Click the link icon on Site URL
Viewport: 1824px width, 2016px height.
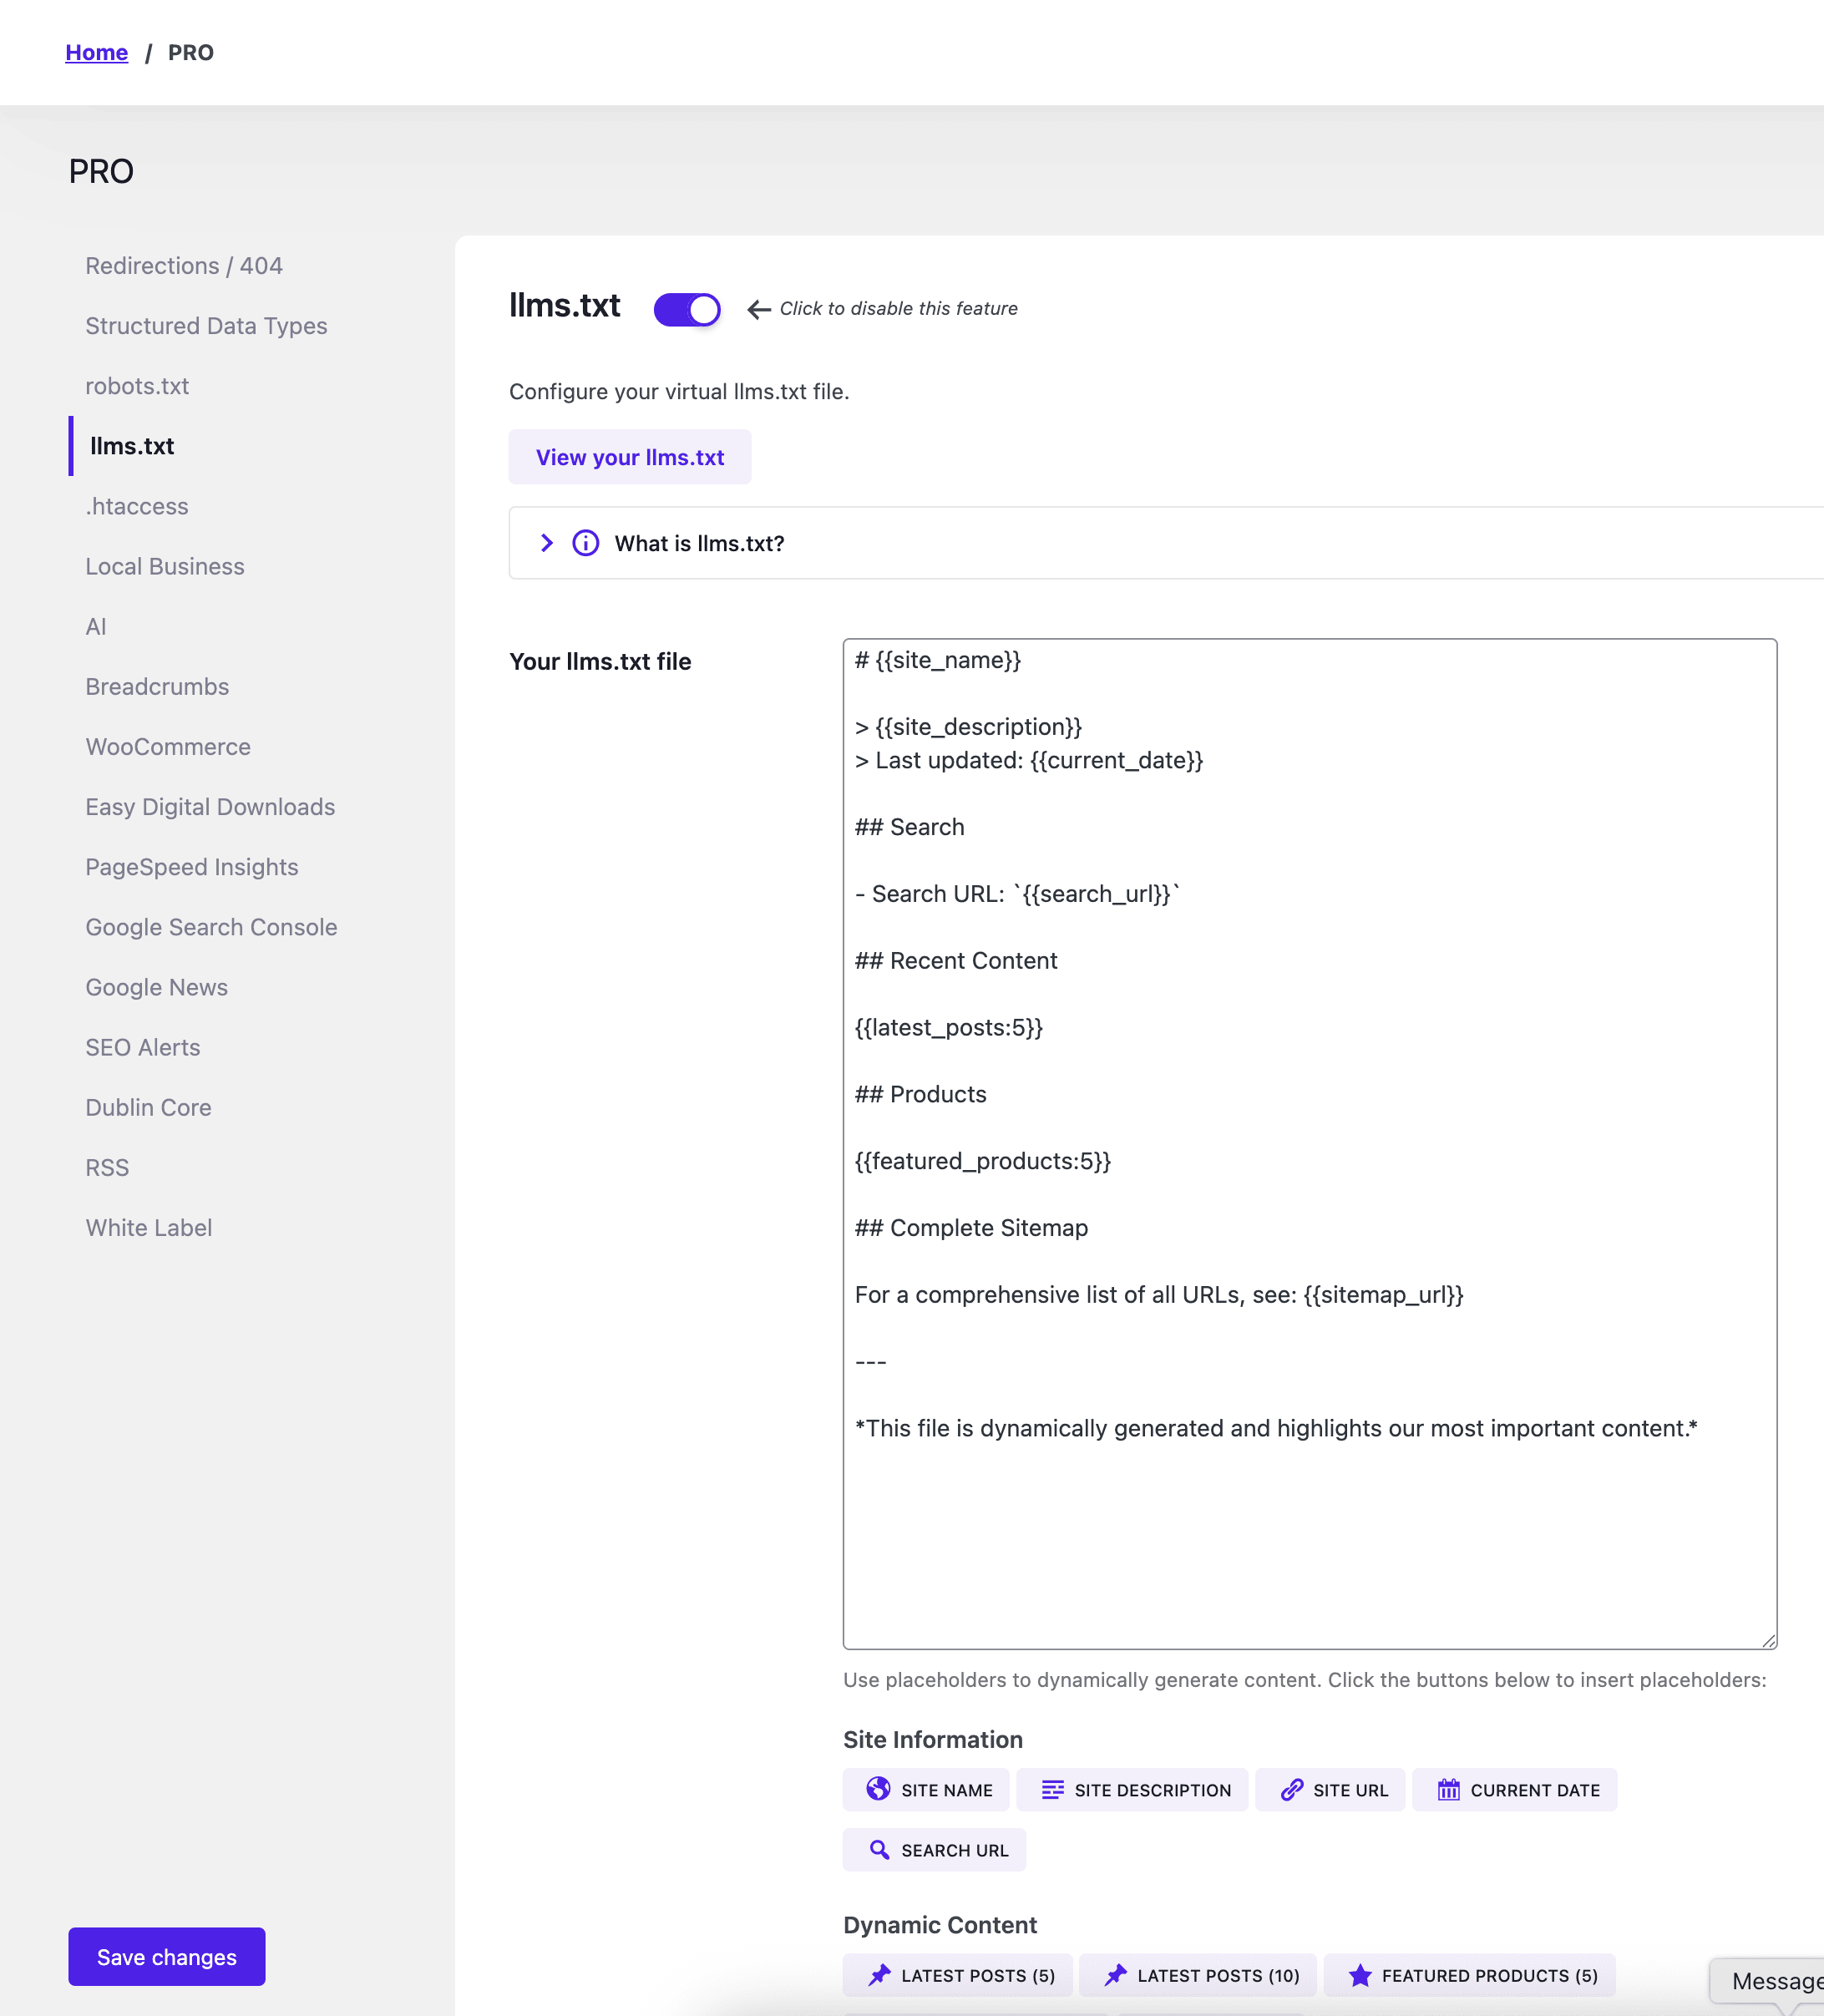pos(1291,1789)
